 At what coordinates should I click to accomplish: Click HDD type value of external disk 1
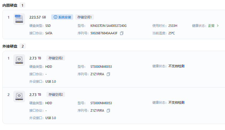(x=49, y=67)
